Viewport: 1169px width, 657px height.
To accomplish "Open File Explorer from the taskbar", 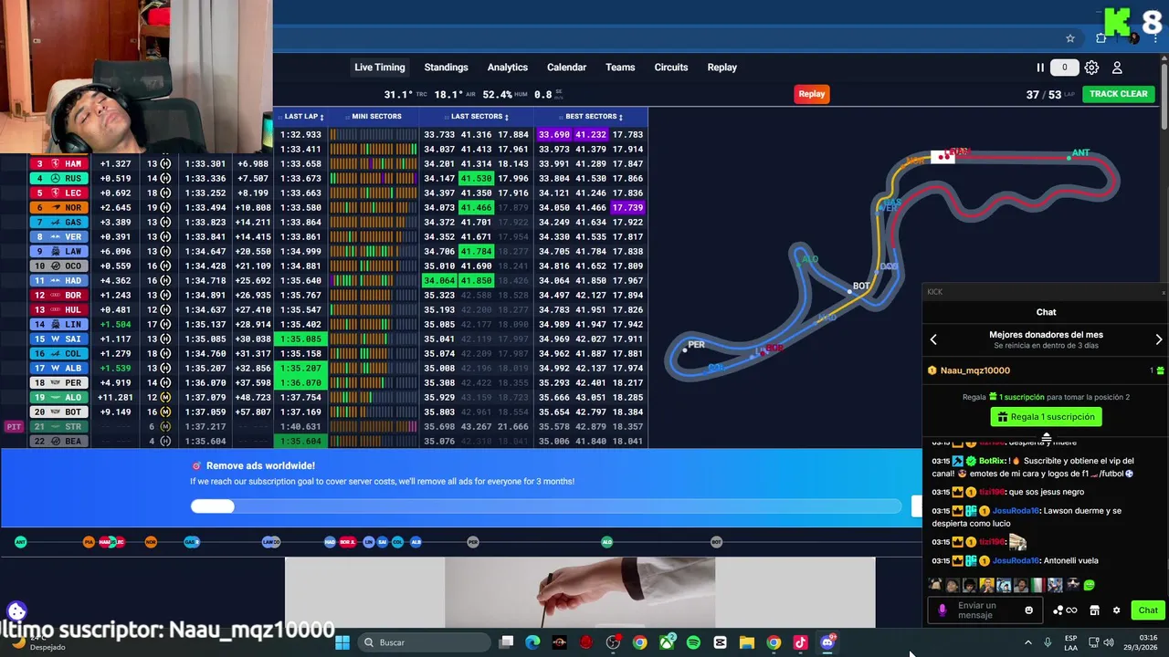I will click(746, 642).
